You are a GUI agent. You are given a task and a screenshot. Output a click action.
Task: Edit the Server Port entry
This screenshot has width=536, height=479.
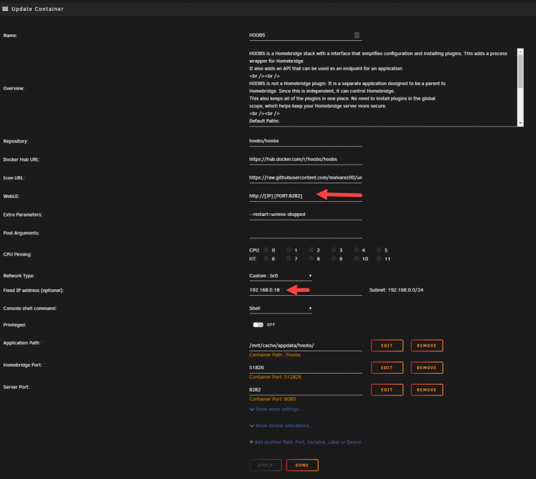tap(387, 390)
